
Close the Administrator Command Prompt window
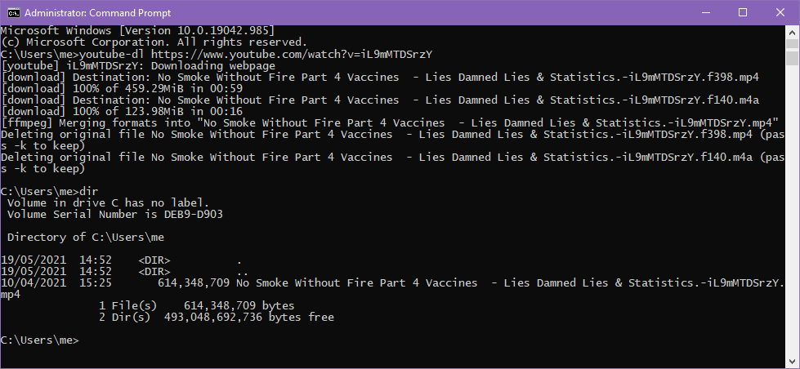tap(780, 13)
